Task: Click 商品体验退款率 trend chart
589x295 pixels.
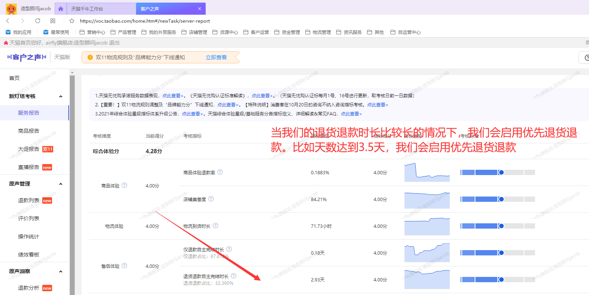Action: [x=427, y=172]
